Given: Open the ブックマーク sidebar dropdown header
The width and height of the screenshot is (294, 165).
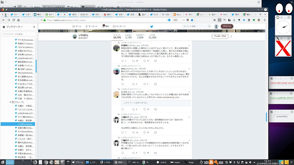Looking at the screenshot, I should 14,27.
